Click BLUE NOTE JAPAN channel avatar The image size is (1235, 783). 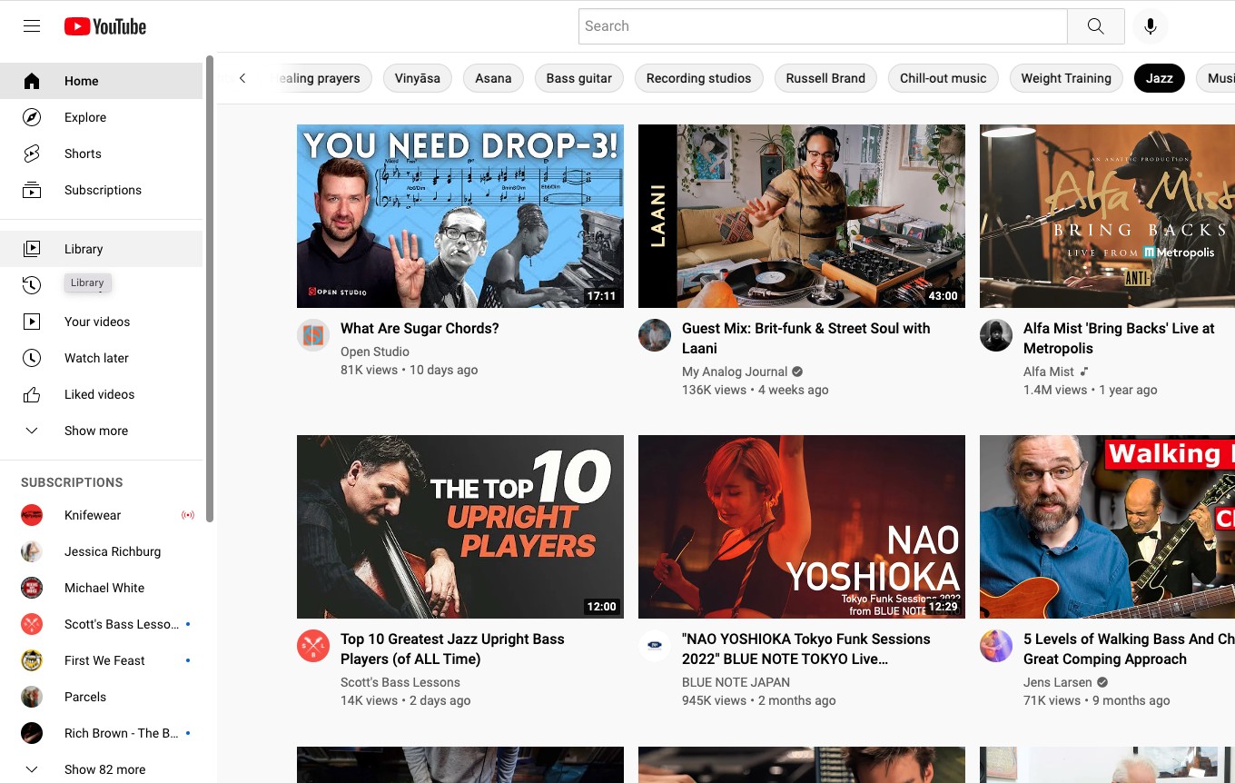tap(655, 646)
